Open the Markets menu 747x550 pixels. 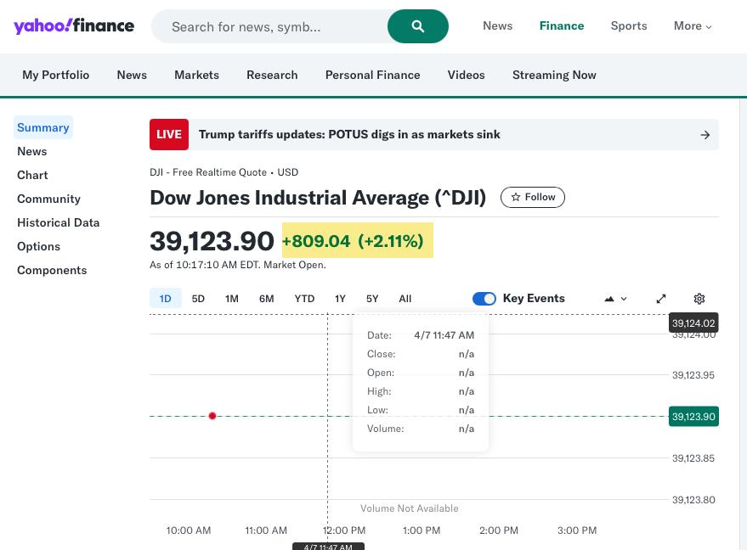coord(197,76)
